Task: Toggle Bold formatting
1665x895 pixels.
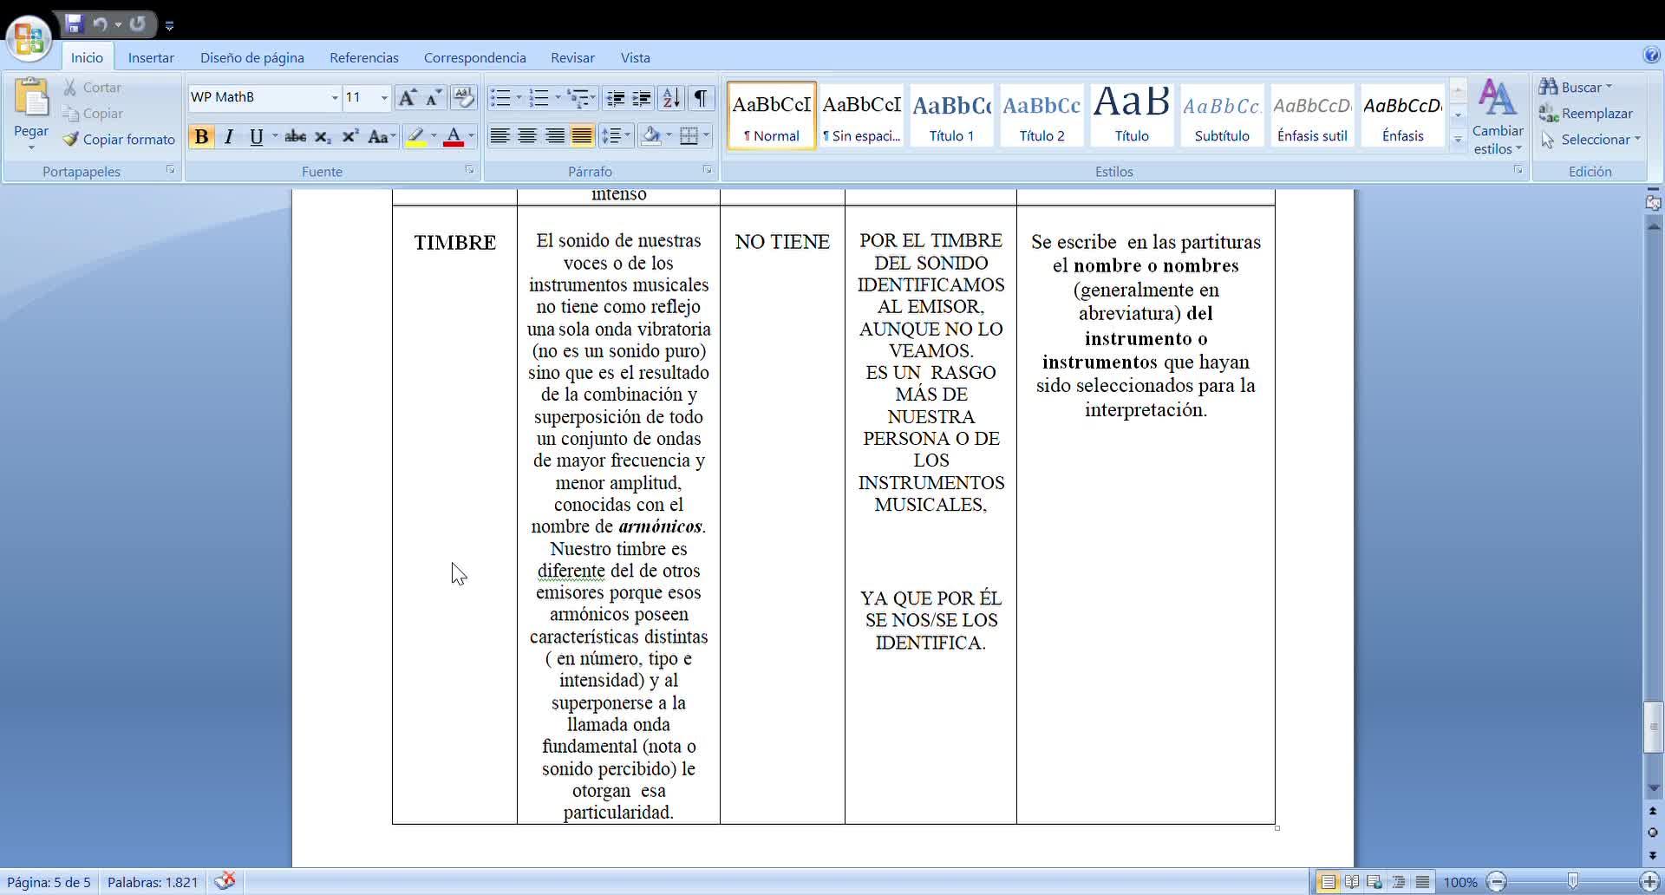Action: [x=201, y=137]
